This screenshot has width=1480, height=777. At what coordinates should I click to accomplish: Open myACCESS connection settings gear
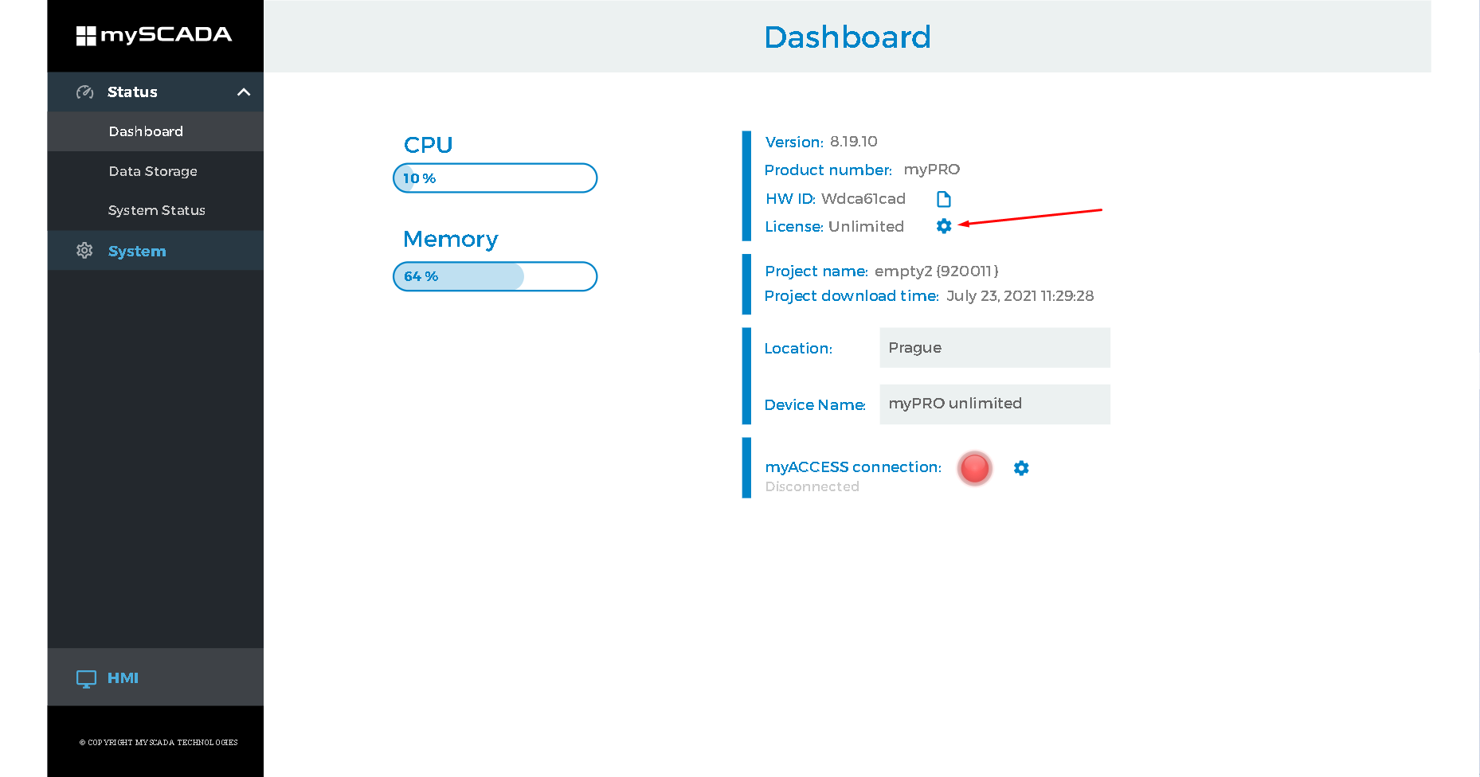click(1021, 468)
